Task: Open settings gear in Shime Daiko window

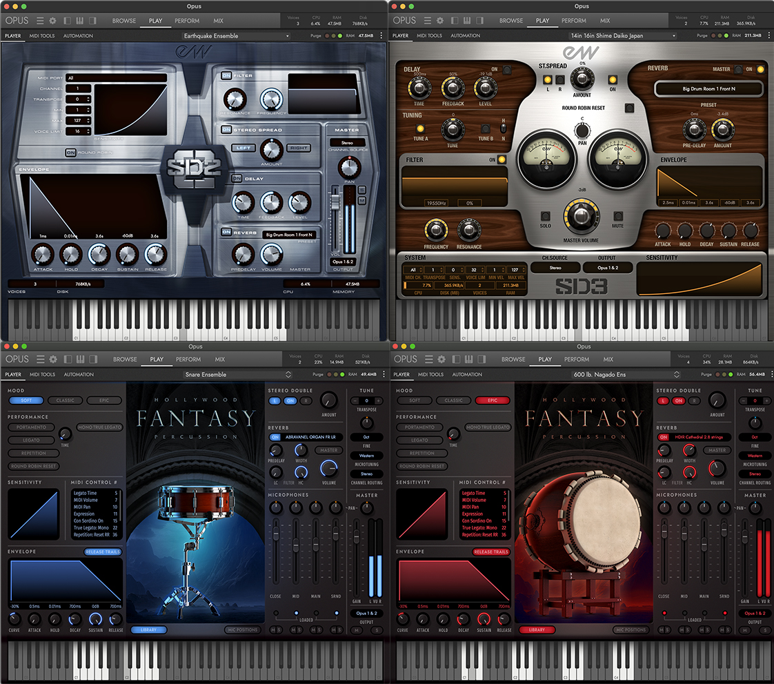Action: pyautogui.click(x=440, y=21)
